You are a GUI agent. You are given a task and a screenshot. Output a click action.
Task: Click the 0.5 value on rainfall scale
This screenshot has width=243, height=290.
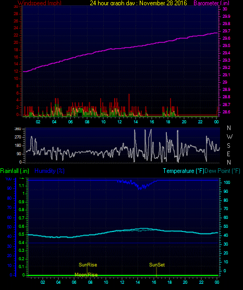point(21,234)
